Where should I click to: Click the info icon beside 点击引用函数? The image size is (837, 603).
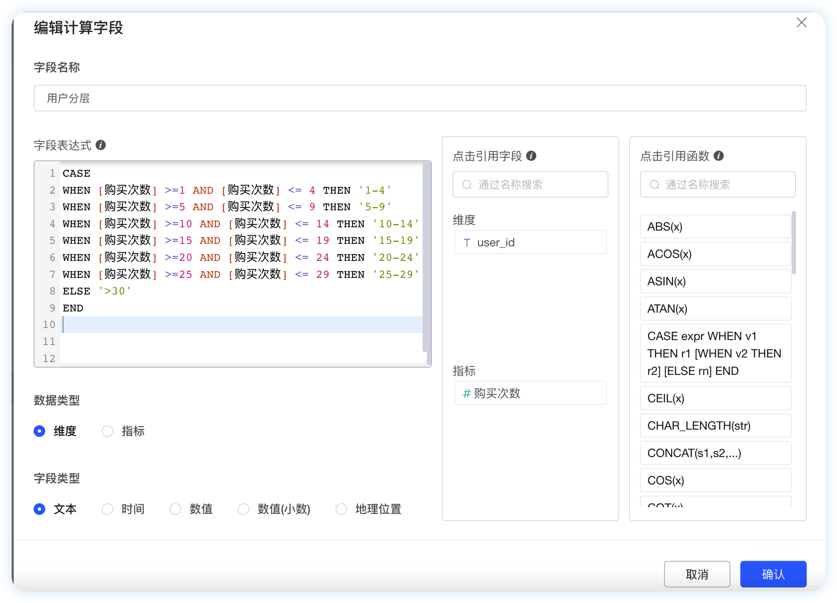tap(719, 156)
